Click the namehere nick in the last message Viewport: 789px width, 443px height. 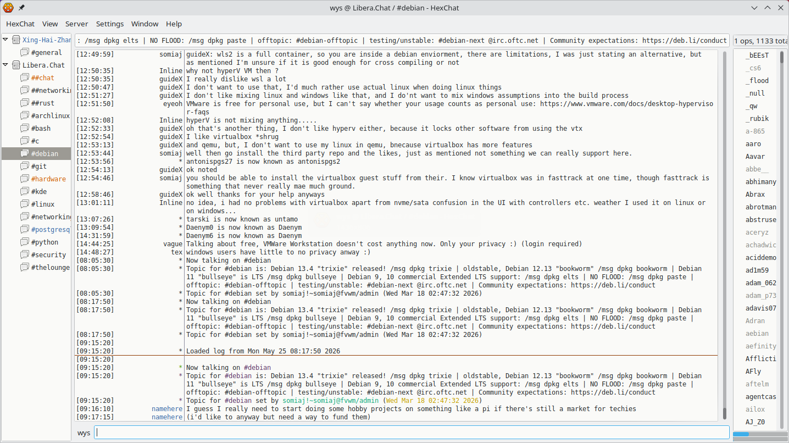tap(167, 417)
